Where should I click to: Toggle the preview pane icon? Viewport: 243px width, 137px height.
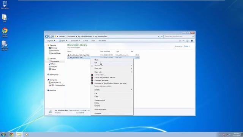tap(187, 41)
